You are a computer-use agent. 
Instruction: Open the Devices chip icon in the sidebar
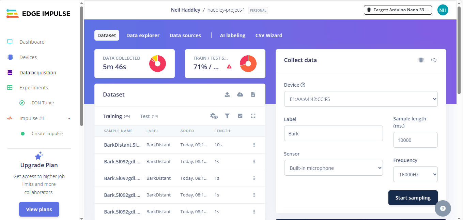[x=10, y=57]
